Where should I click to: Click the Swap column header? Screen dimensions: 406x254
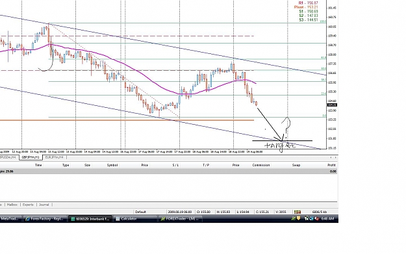296,165
